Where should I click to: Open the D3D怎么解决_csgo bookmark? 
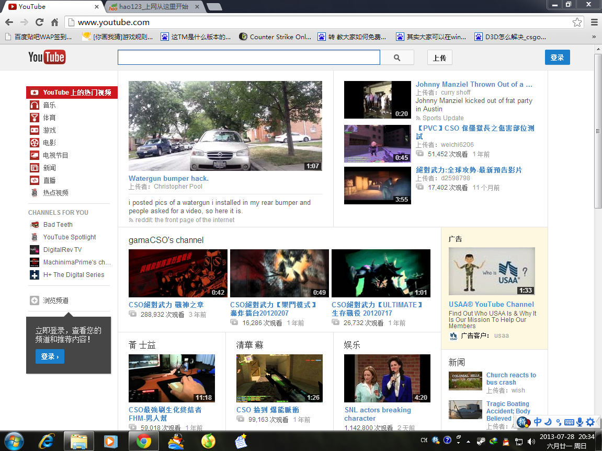pos(510,37)
